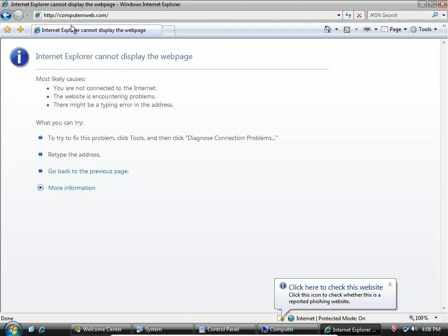The width and height of the screenshot is (448, 336).
Task: Click the Internet Explorer taskbar button
Action: coord(350,329)
